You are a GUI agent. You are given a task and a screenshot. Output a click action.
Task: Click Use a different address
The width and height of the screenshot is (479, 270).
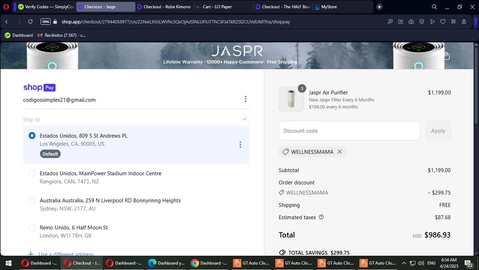[x=66, y=254]
